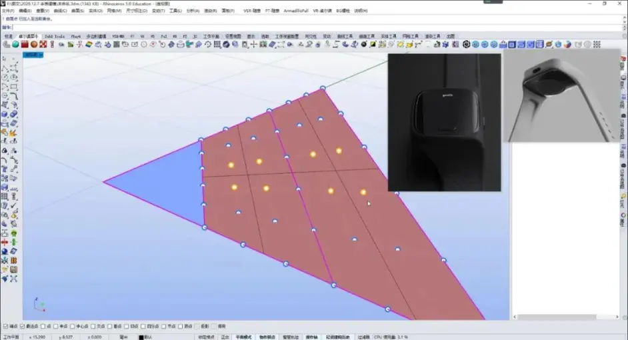The width and height of the screenshot is (628, 340).
Task: Enable the 四分点 (Quad) osnap checkbox
Action: [143, 327]
